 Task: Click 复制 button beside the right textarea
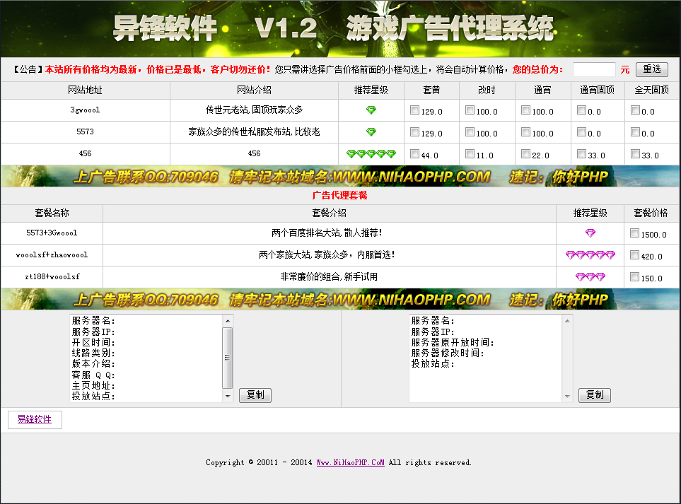594,395
